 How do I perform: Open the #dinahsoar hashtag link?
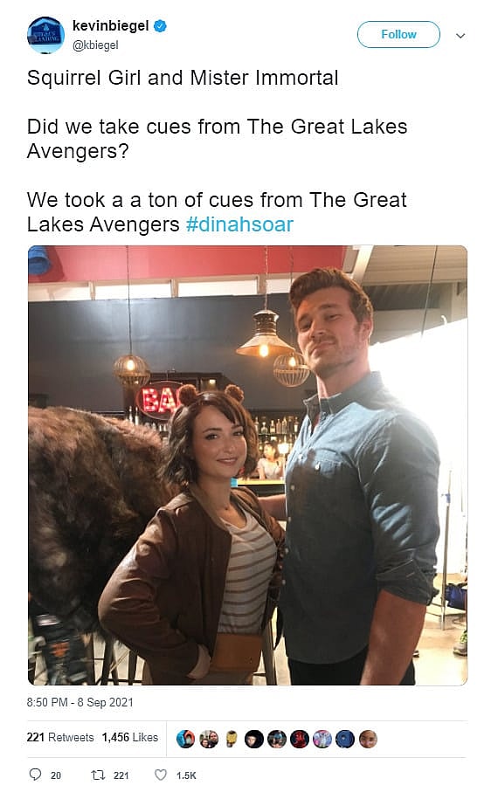coord(239,224)
